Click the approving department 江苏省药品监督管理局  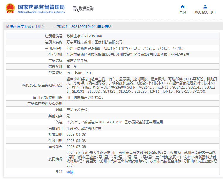click(84, 128)
